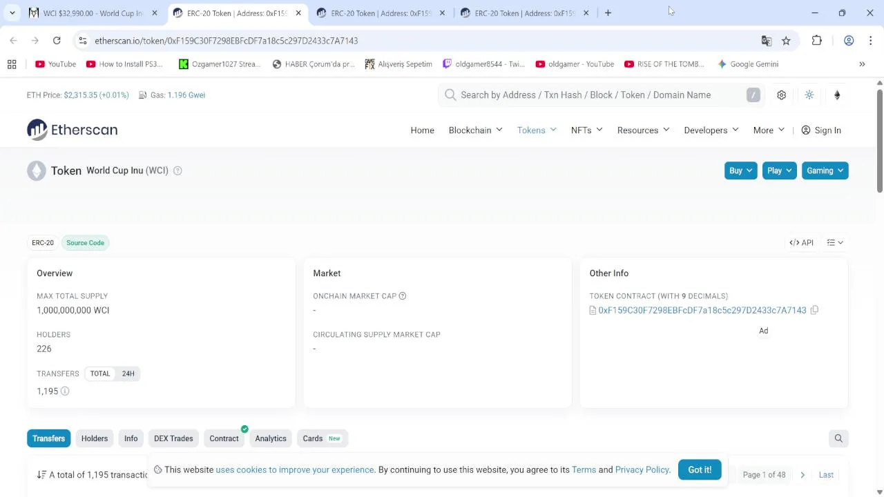Select the TOTAL transfers toggle
Screen dimensions: 884x497
[x=100, y=373]
